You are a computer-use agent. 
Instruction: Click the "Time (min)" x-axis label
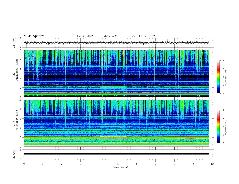tap(121, 167)
